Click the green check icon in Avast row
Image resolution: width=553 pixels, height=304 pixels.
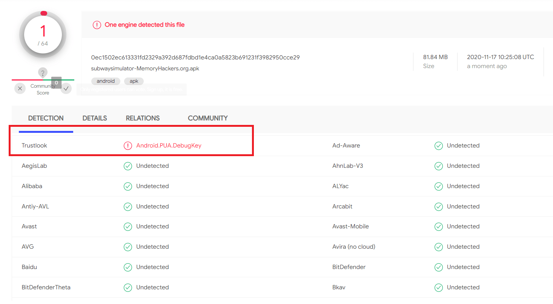(128, 226)
